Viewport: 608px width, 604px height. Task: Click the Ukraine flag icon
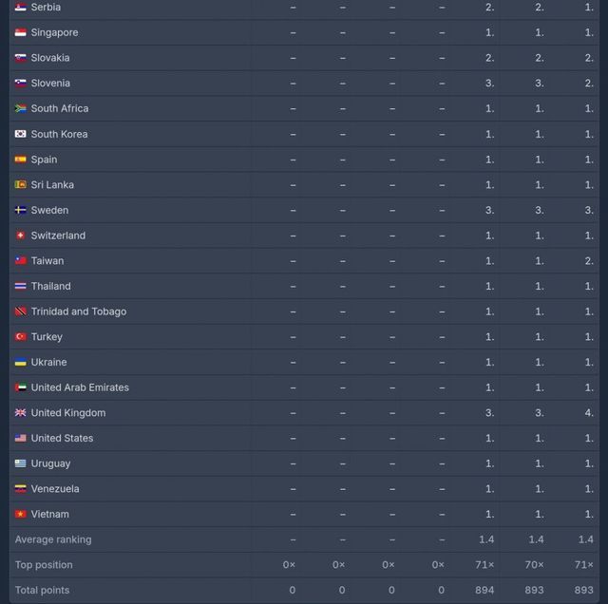pyautogui.click(x=20, y=363)
